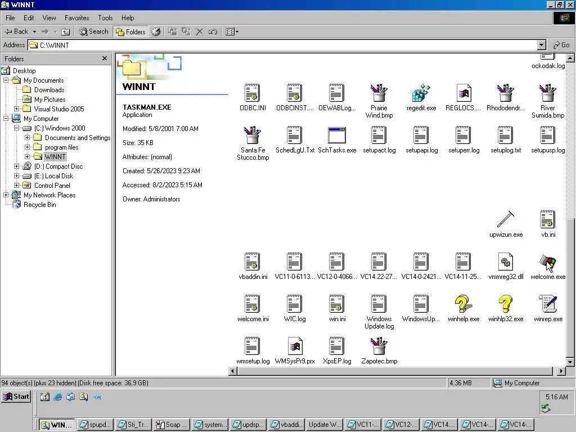
Task: Click the History toolbar icon
Action: coord(156,31)
